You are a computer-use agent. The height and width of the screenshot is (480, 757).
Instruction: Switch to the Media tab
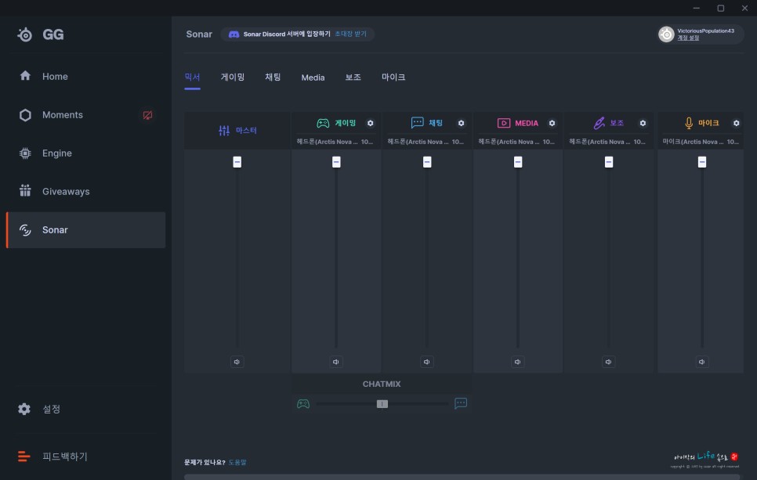pyautogui.click(x=313, y=78)
